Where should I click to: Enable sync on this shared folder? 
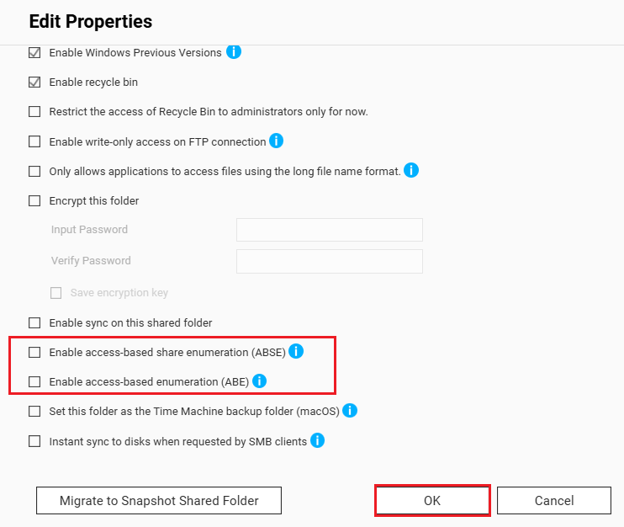(x=34, y=322)
